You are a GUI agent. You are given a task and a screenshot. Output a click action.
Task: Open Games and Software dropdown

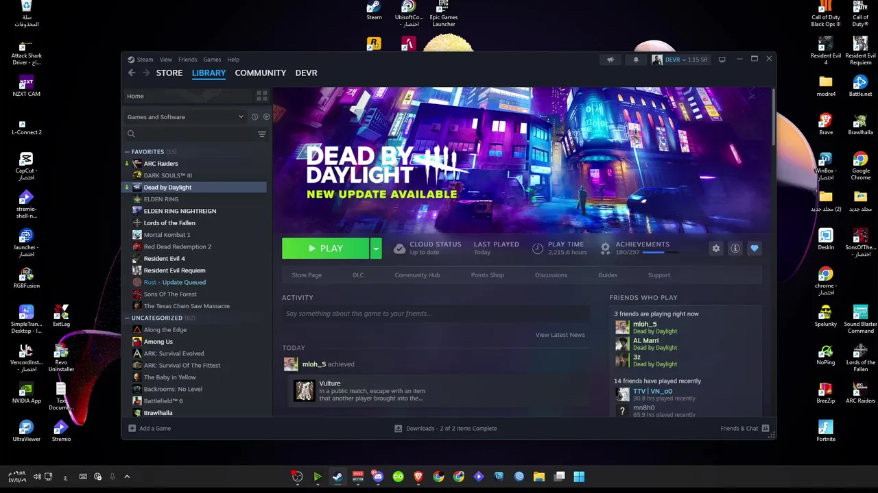click(185, 117)
